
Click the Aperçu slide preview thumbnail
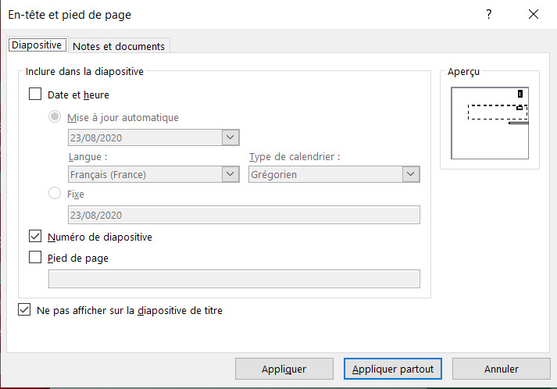click(x=490, y=123)
